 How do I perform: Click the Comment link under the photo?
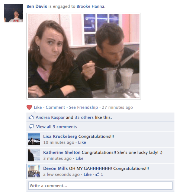pos(55,107)
